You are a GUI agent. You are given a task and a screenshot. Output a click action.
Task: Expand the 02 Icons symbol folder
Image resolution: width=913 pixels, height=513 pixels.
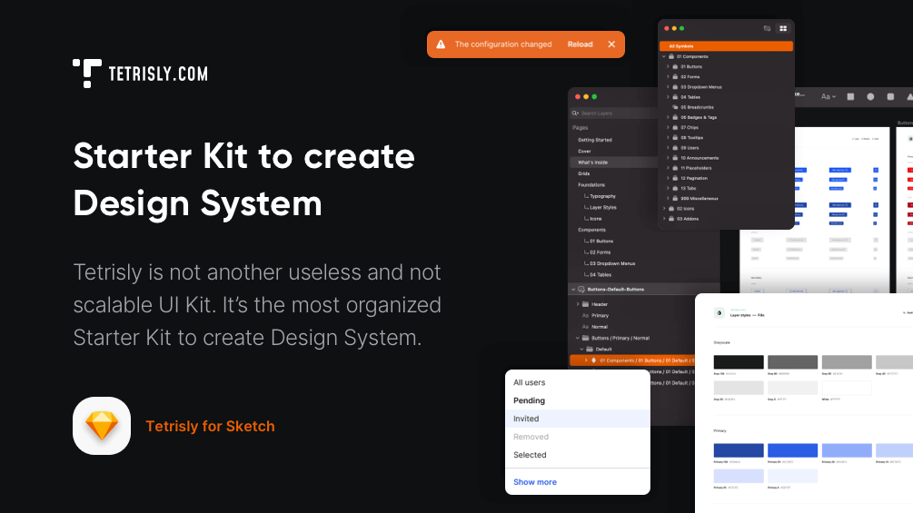(664, 208)
